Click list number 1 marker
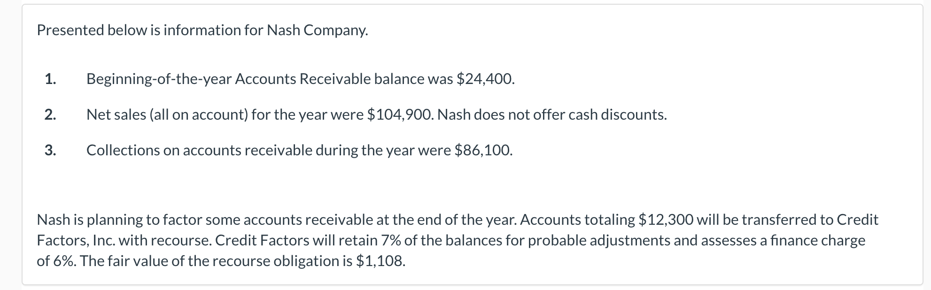The width and height of the screenshot is (931, 290). (x=50, y=79)
